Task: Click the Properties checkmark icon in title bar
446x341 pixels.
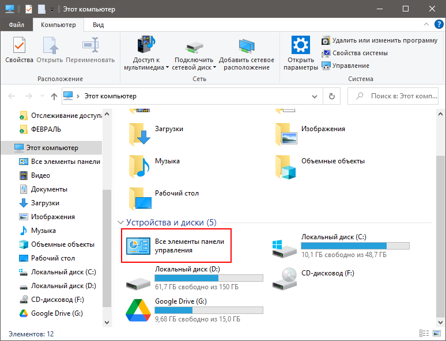Action: [28, 9]
